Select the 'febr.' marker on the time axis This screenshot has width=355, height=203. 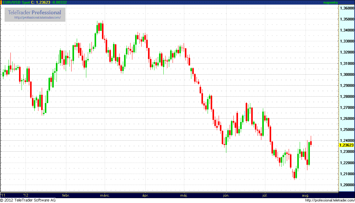point(66,195)
